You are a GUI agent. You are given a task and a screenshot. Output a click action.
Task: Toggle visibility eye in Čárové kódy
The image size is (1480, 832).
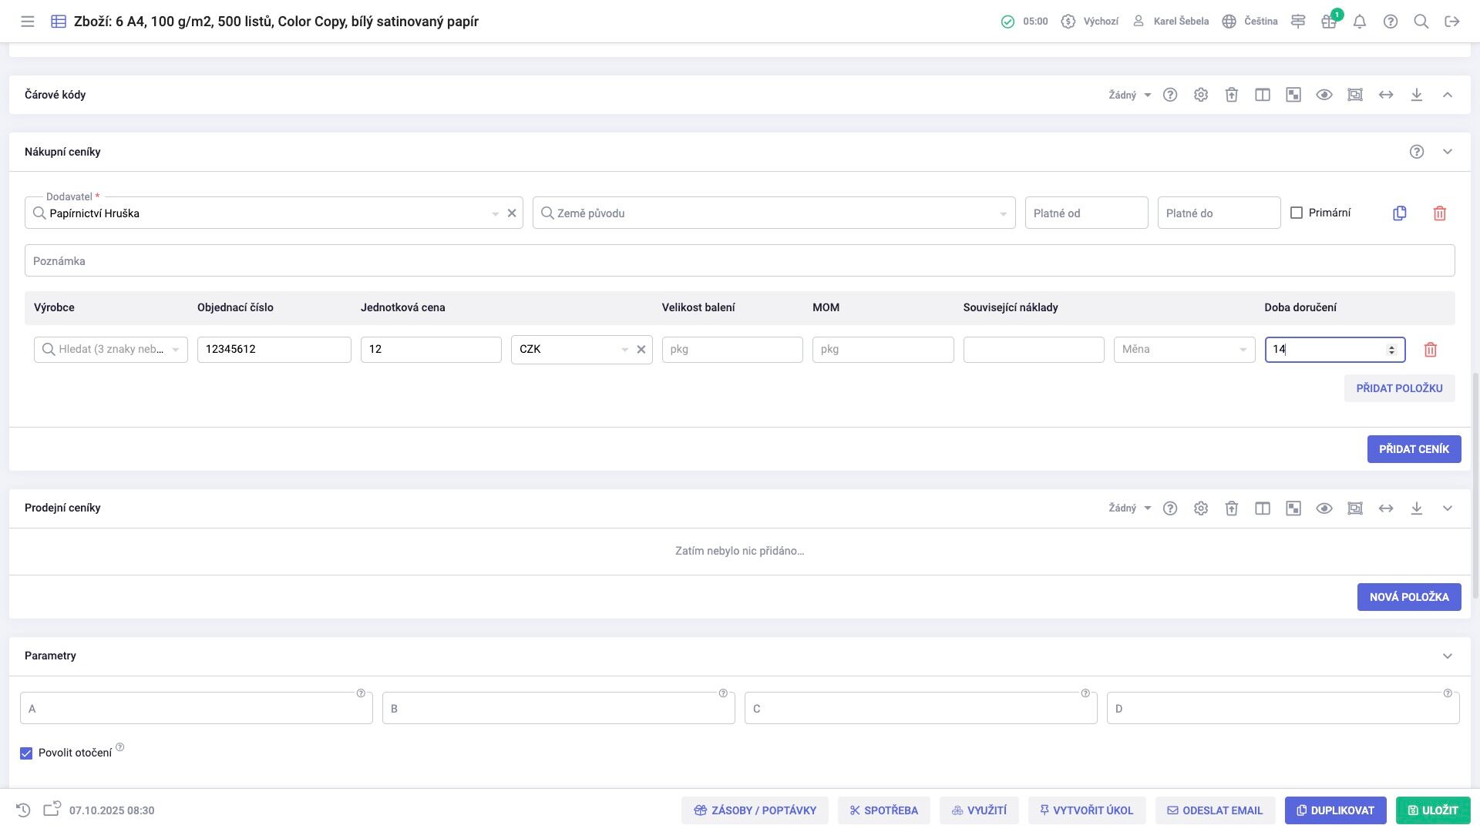point(1324,95)
